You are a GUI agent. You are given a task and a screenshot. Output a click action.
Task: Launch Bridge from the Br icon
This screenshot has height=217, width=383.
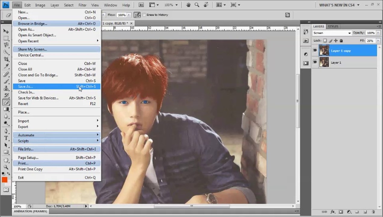[141, 5]
